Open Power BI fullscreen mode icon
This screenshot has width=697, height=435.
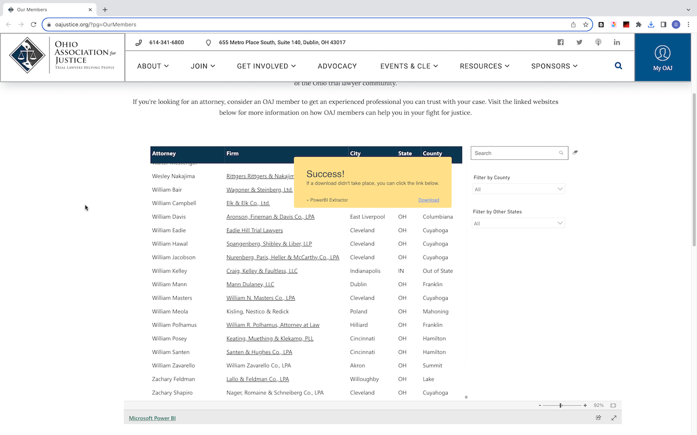[x=614, y=418]
